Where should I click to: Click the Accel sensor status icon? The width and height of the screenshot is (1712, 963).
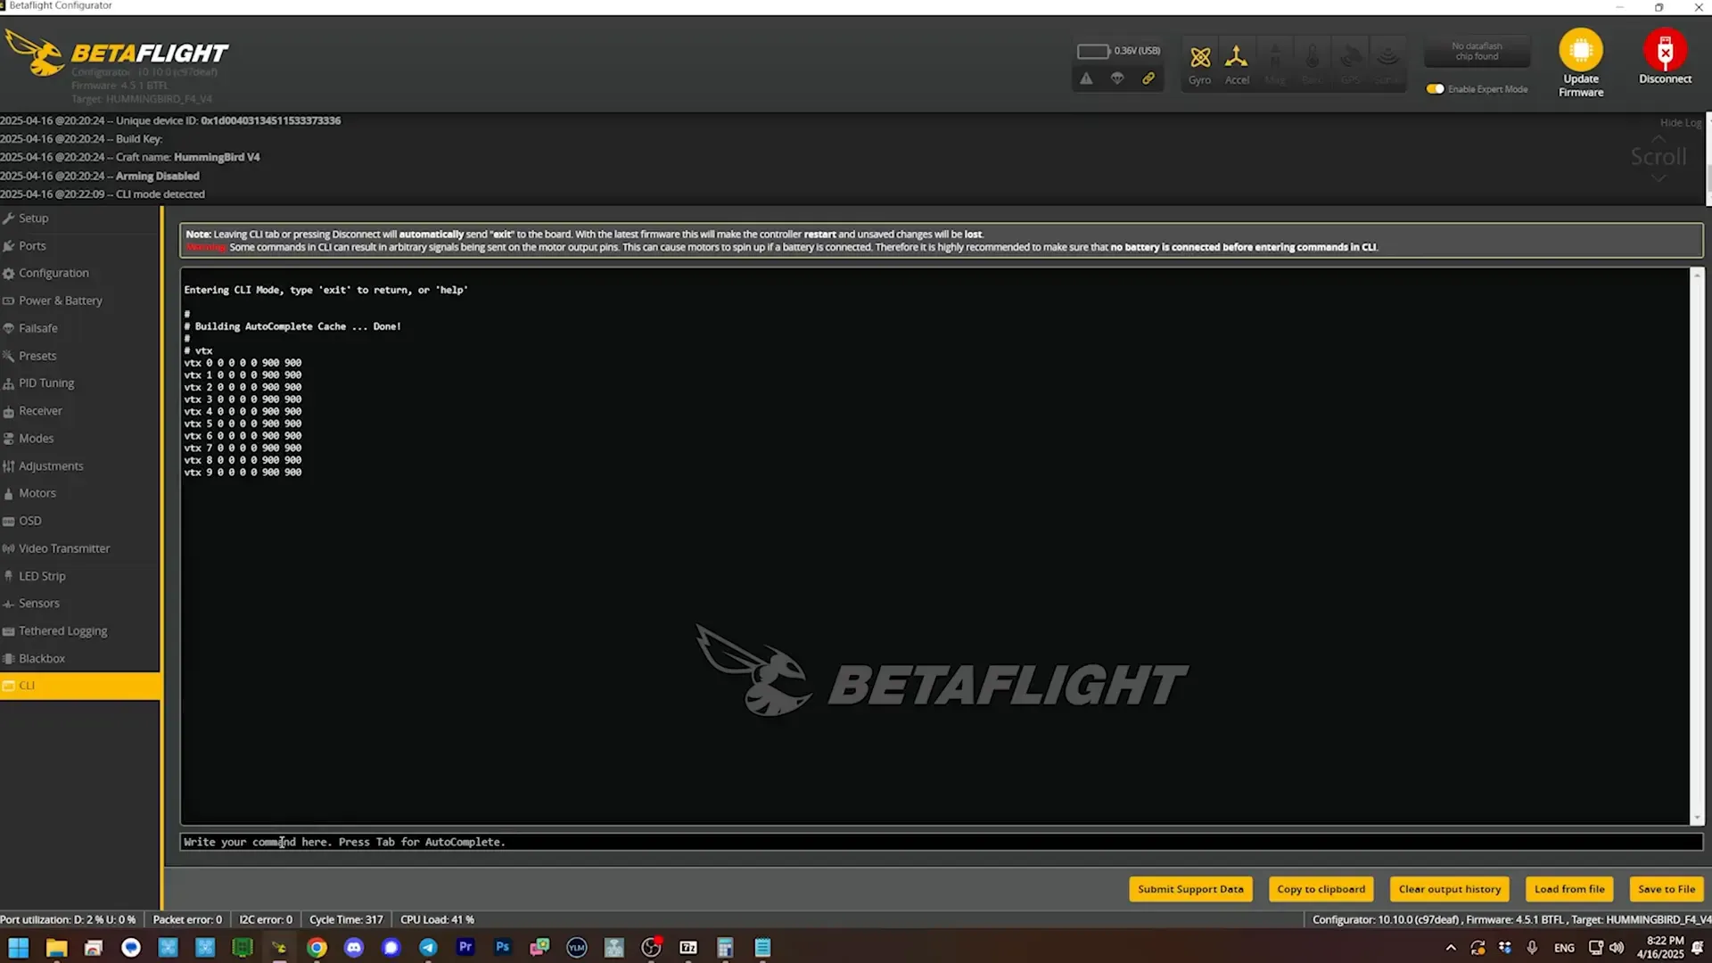click(x=1237, y=58)
